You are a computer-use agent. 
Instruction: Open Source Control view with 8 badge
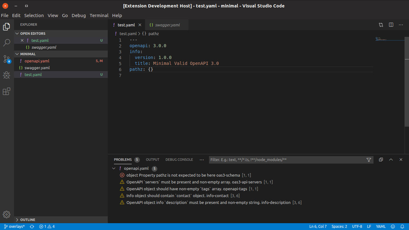[x=7, y=59]
